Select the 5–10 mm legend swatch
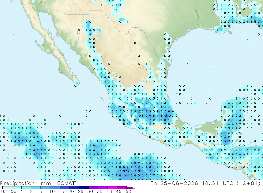The image size is (263, 193). tap(45, 188)
